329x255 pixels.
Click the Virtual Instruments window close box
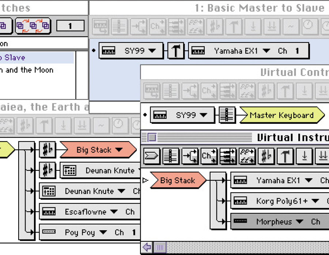152,138
